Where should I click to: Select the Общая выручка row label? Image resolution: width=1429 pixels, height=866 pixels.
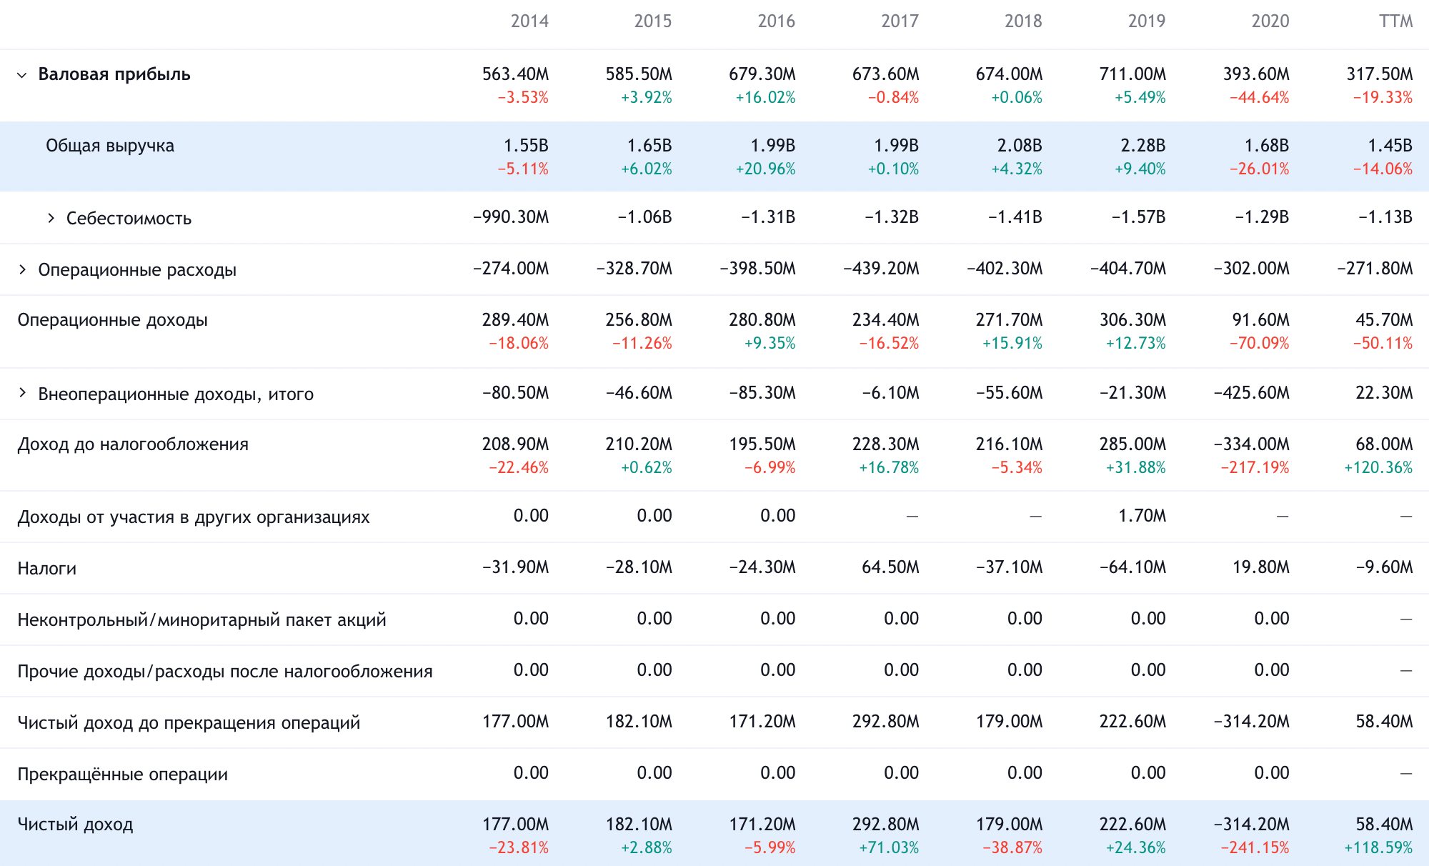pyautogui.click(x=110, y=146)
